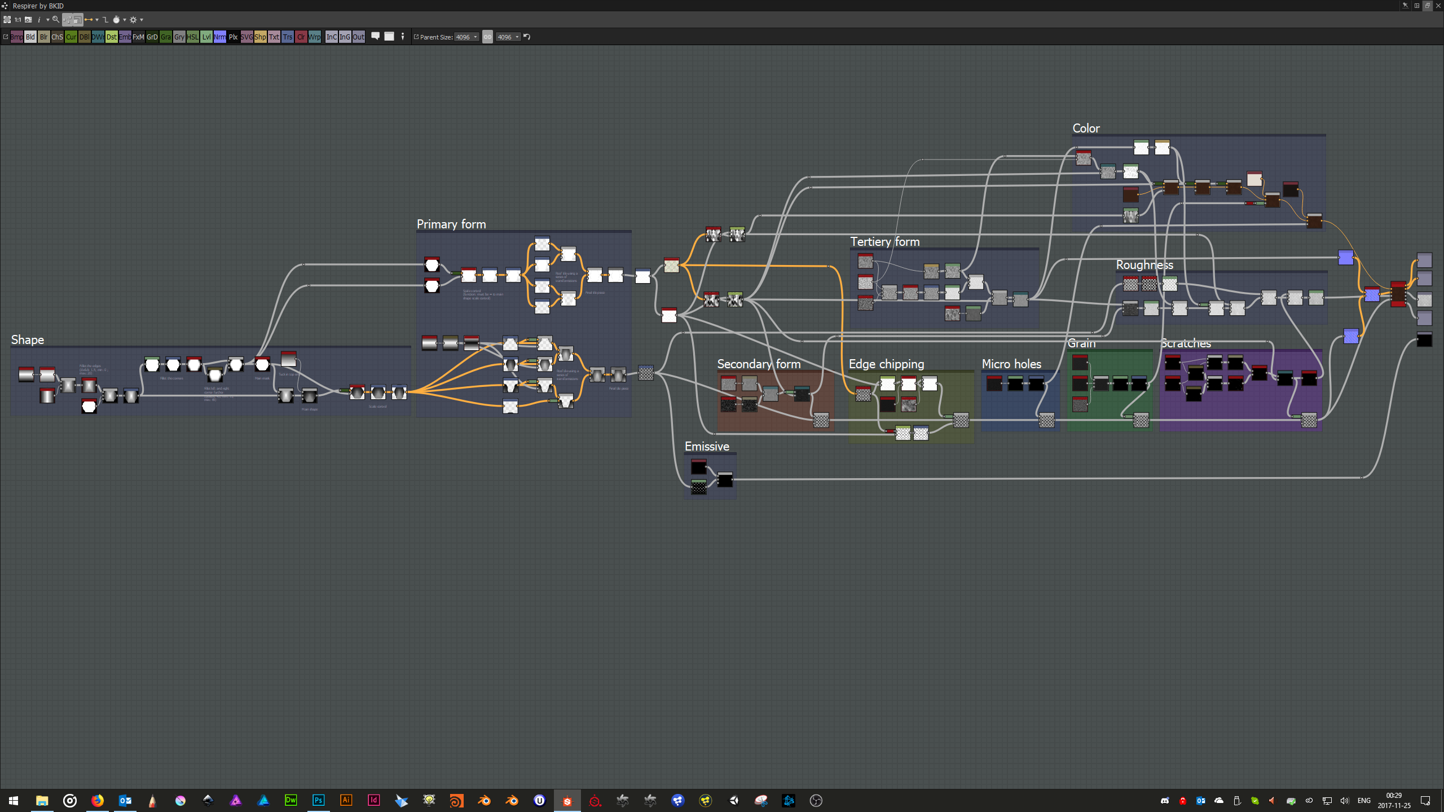Add a frame with the white rectangle icon

pos(389,36)
